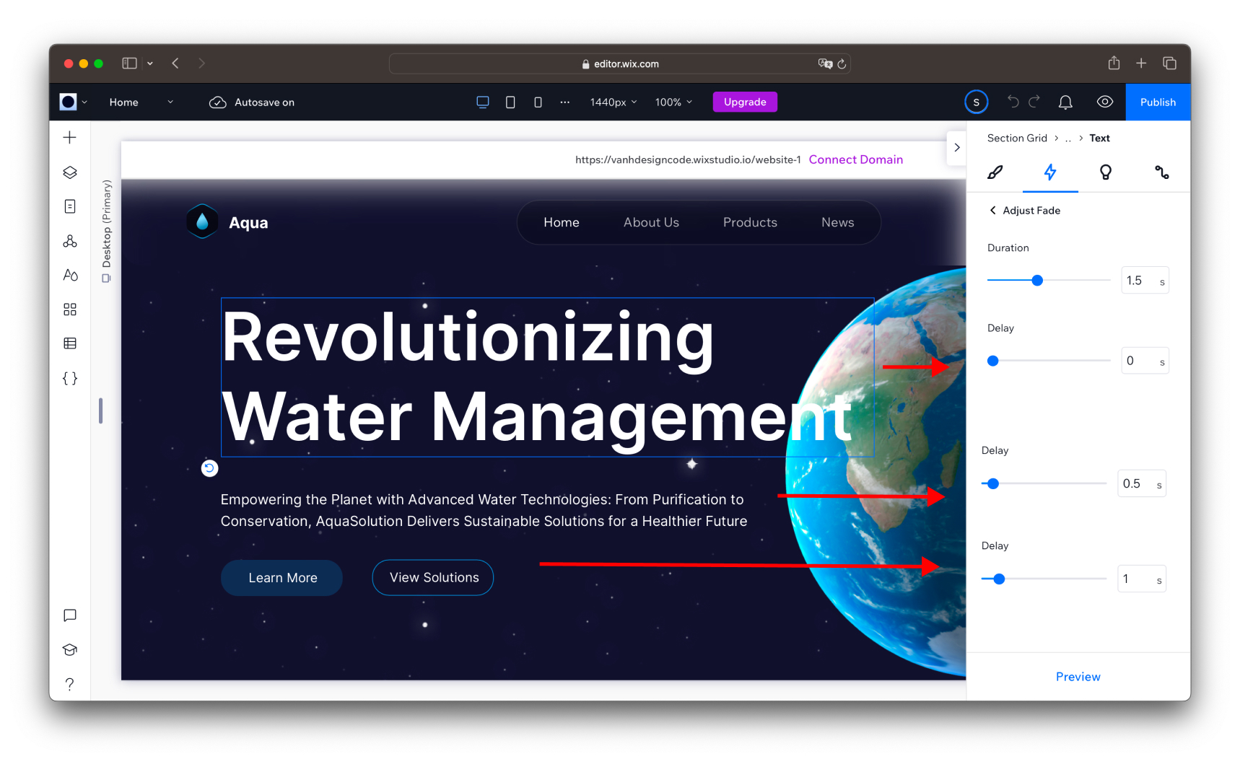Open the 100% zoom dropdown
The width and height of the screenshot is (1240, 772).
[673, 102]
